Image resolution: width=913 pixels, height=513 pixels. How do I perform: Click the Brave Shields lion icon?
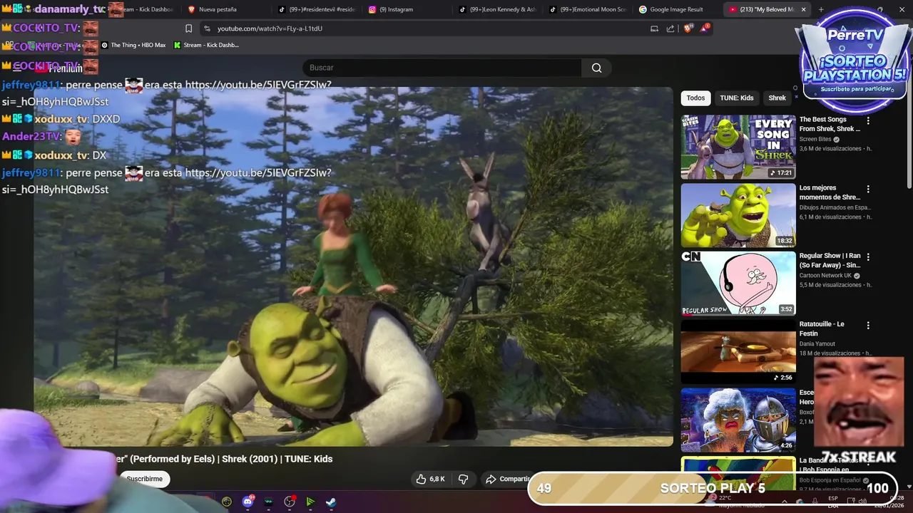point(688,28)
